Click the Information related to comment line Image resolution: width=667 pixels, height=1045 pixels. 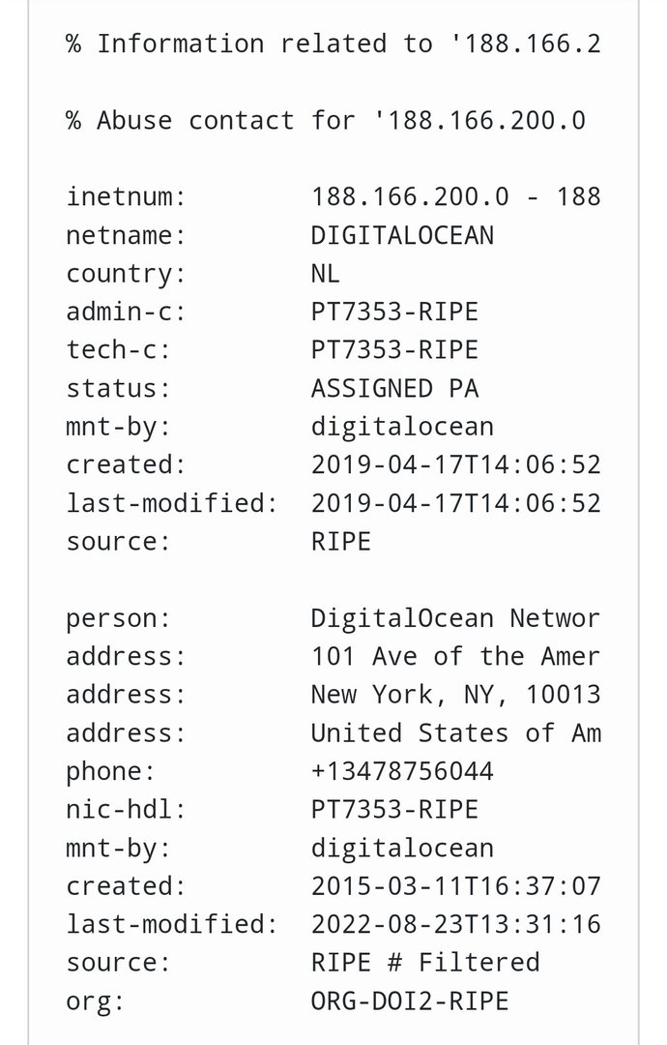point(333,44)
